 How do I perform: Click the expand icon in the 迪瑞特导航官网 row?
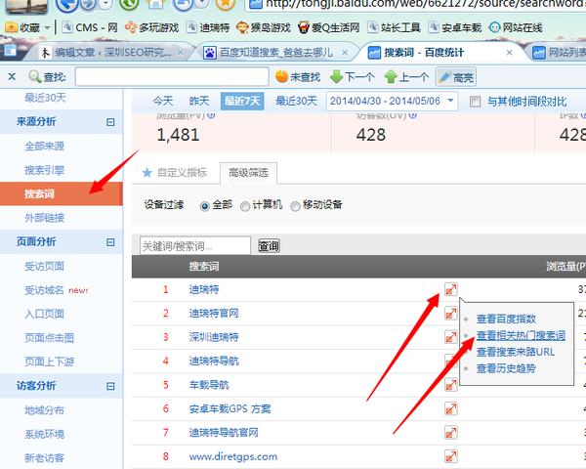[x=450, y=433]
